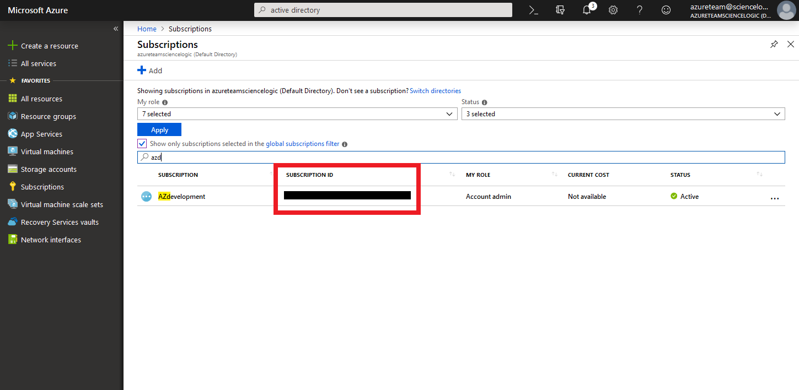Click the subscription filter search field
Viewport: 799px width, 390px height.
pos(460,158)
